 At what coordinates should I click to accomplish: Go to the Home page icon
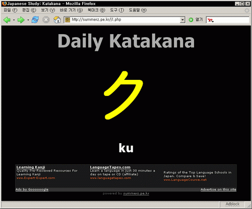[x=57, y=20]
